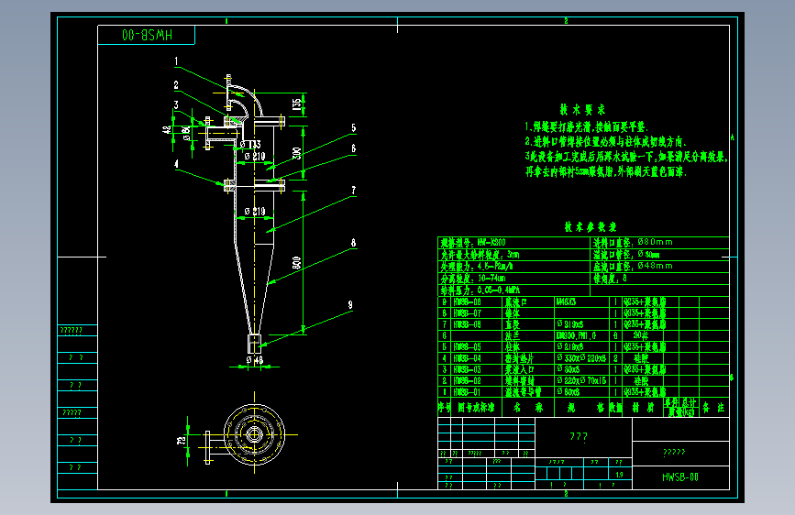Click balloon number 5 leader label
Viewport: 795px width, 515px height.
coord(353,128)
